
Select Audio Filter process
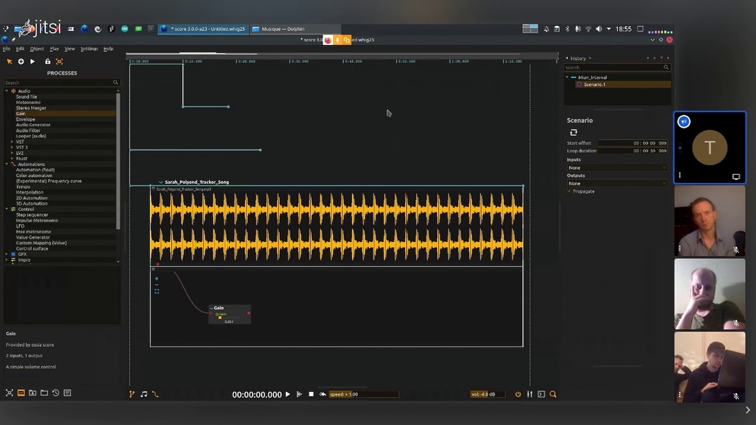[x=28, y=130]
